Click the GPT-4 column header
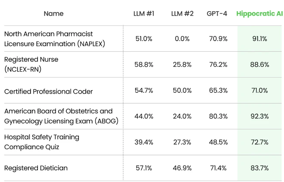Viewport: 284px width, 182px height. click(217, 14)
